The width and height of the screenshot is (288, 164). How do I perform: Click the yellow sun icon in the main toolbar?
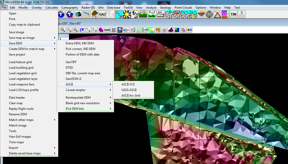(127, 14)
